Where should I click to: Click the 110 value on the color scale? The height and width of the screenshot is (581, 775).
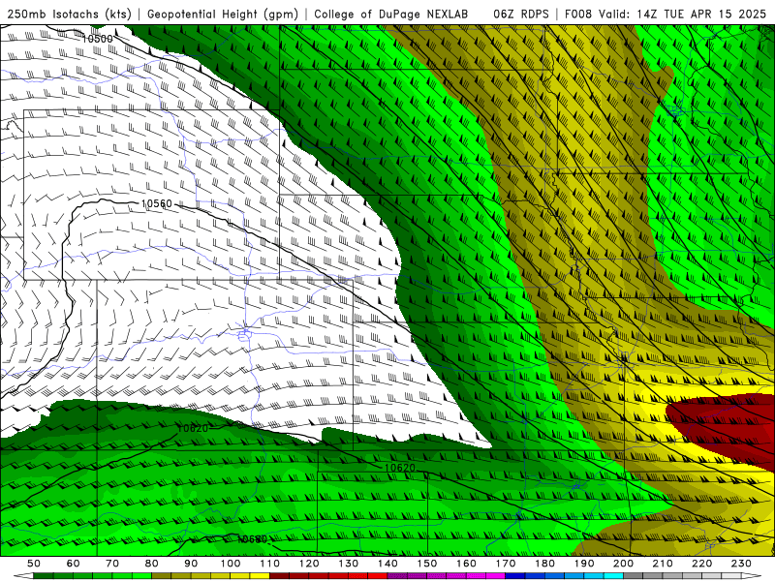(270, 564)
